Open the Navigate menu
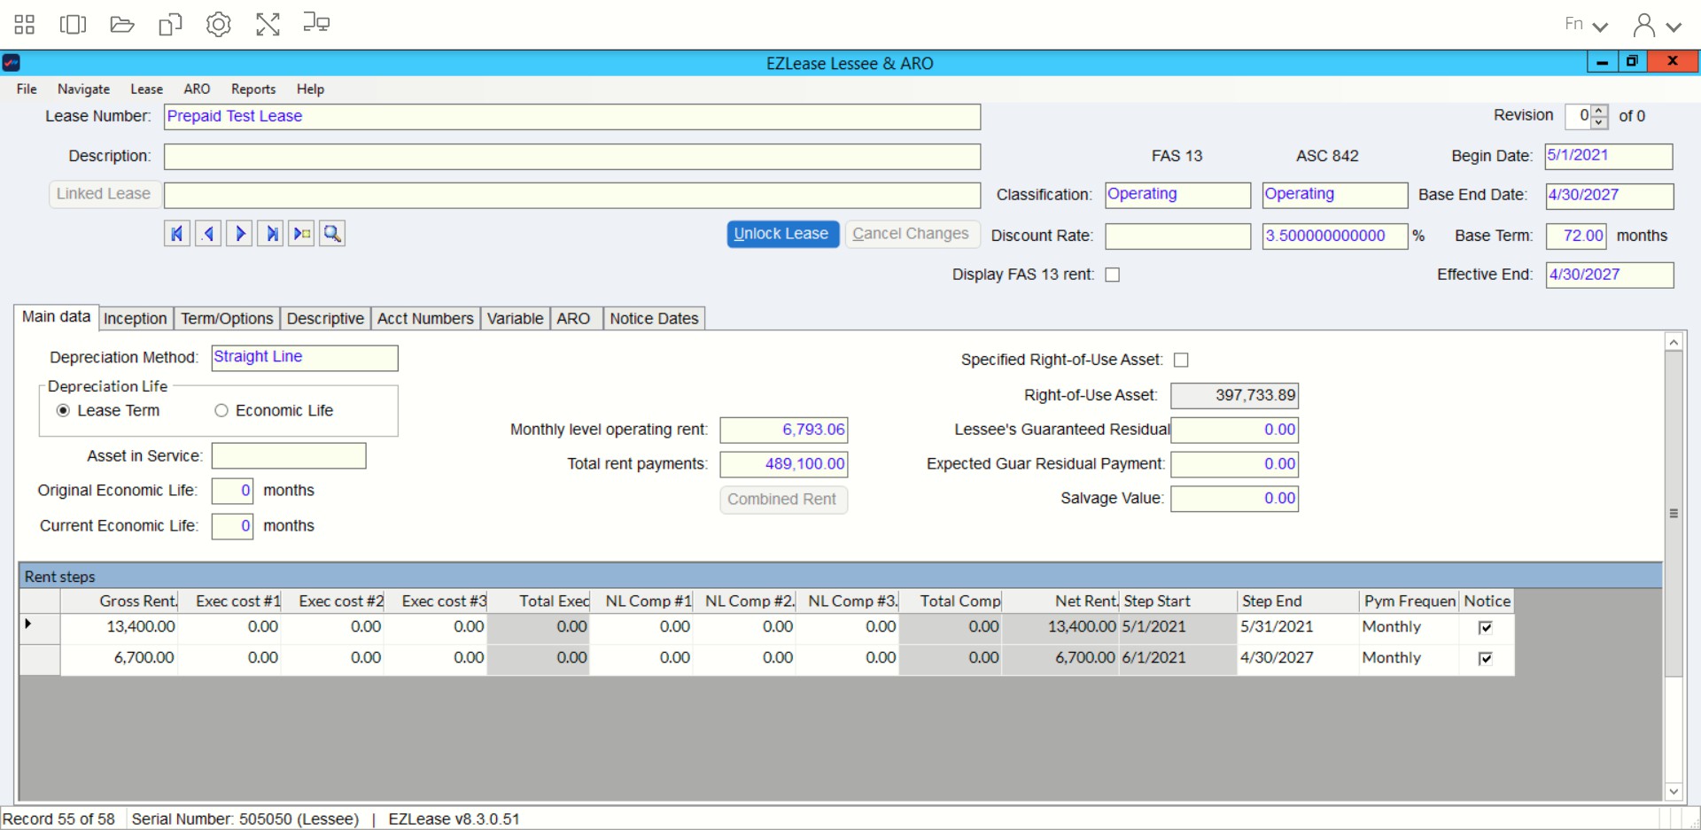Screen dimensions: 1701x830 pyautogui.click(x=83, y=89)
